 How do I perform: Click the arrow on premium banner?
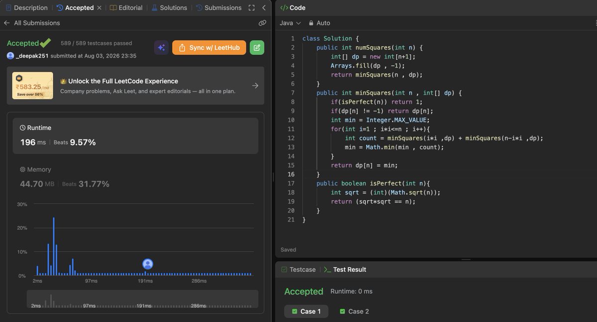[255, 85]
